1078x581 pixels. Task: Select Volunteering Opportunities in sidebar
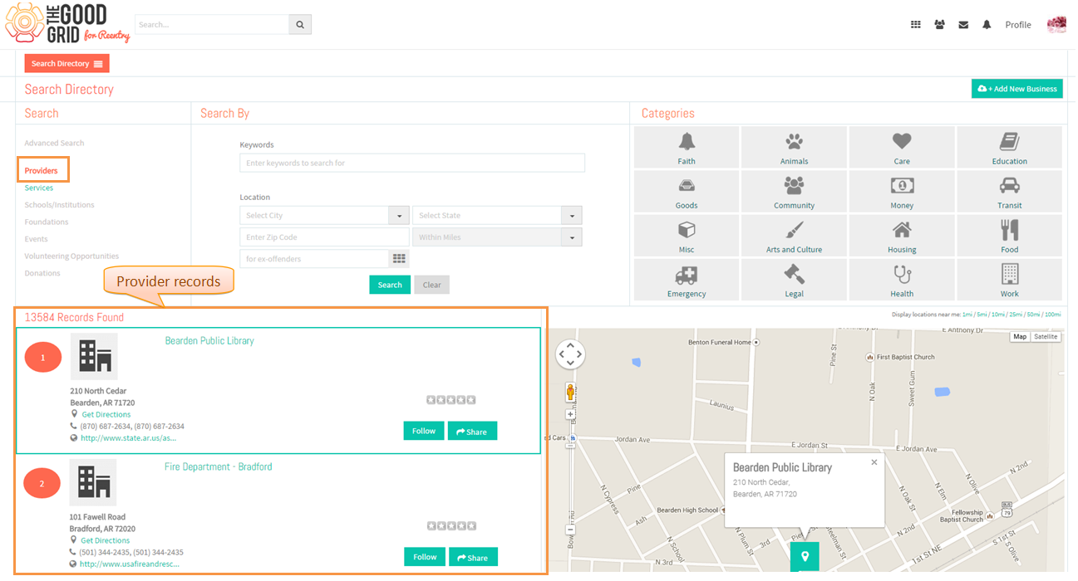click(x=71, y=256)
